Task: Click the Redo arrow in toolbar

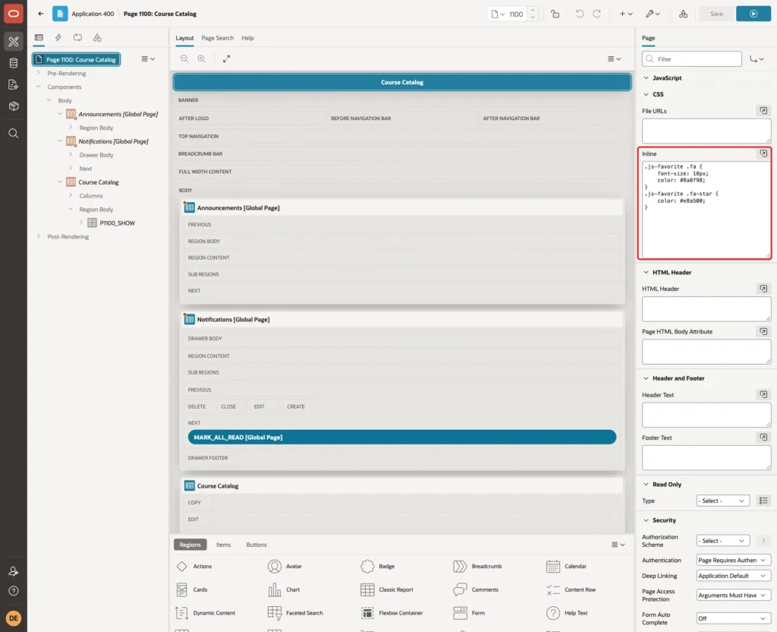Action: click(596, 14)
